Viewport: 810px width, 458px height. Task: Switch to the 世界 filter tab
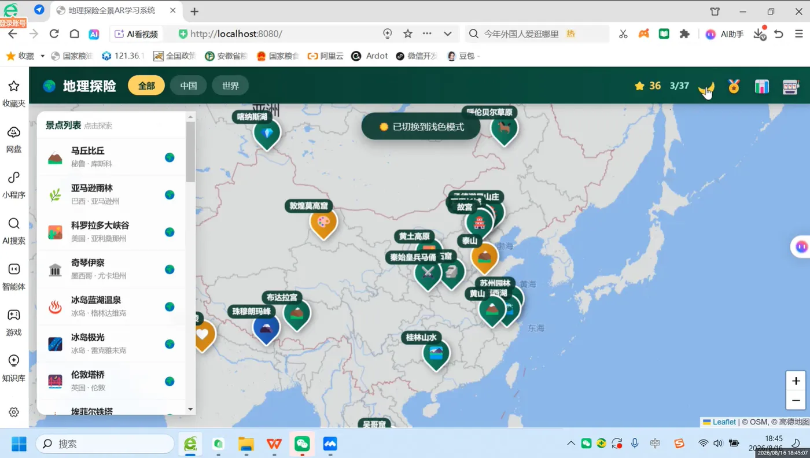tap(230, 86)
